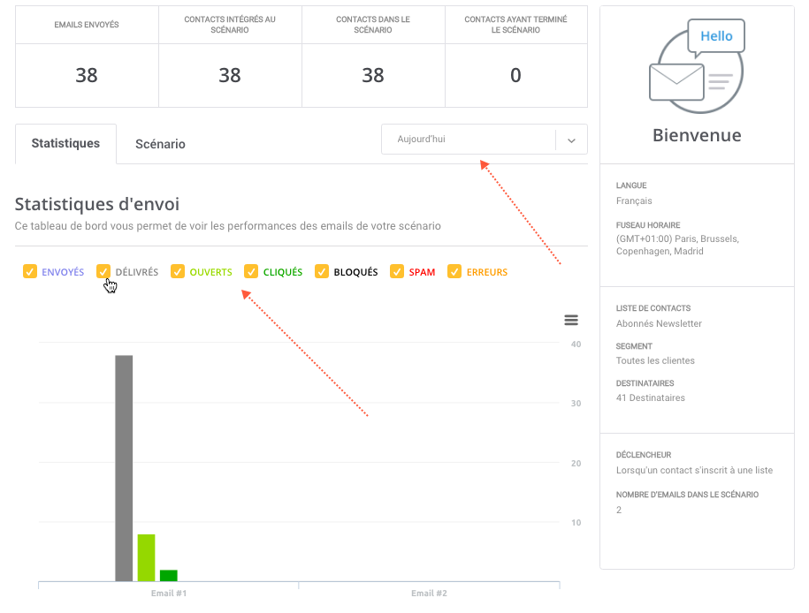Viewport: 809px width, 613px height.
Task: Click the Toutes les clientes segment value
Action: [655, 361]
